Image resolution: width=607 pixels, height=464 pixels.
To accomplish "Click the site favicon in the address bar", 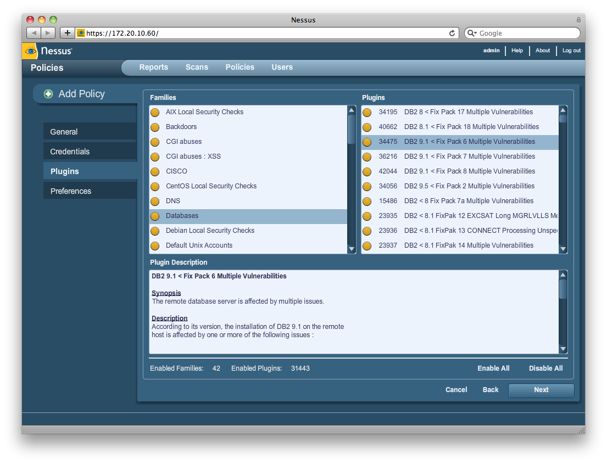I will click(x=81, y=33).
